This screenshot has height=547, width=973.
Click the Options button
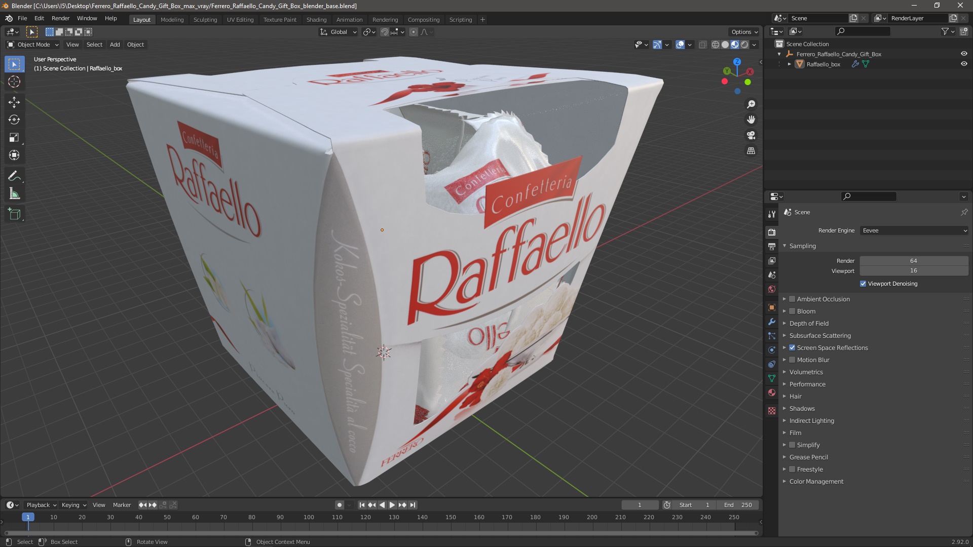click(x=744, y=32)
